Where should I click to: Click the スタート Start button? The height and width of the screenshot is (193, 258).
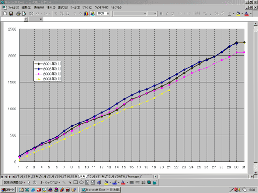tap(8, 189)
